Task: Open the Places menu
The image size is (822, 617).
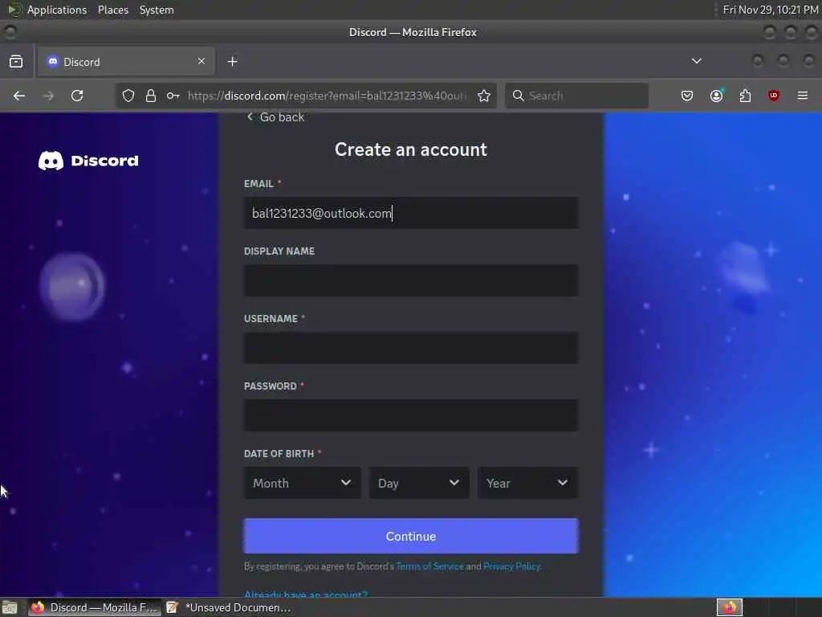Action: click(112, 10)
